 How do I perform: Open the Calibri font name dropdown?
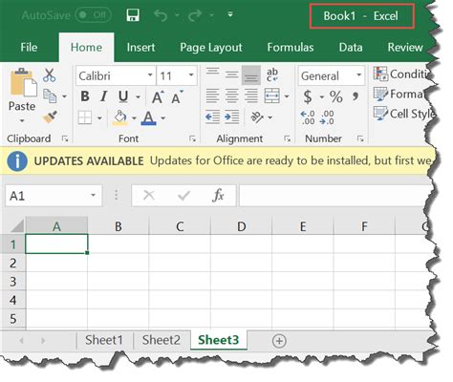click(149, 75)
